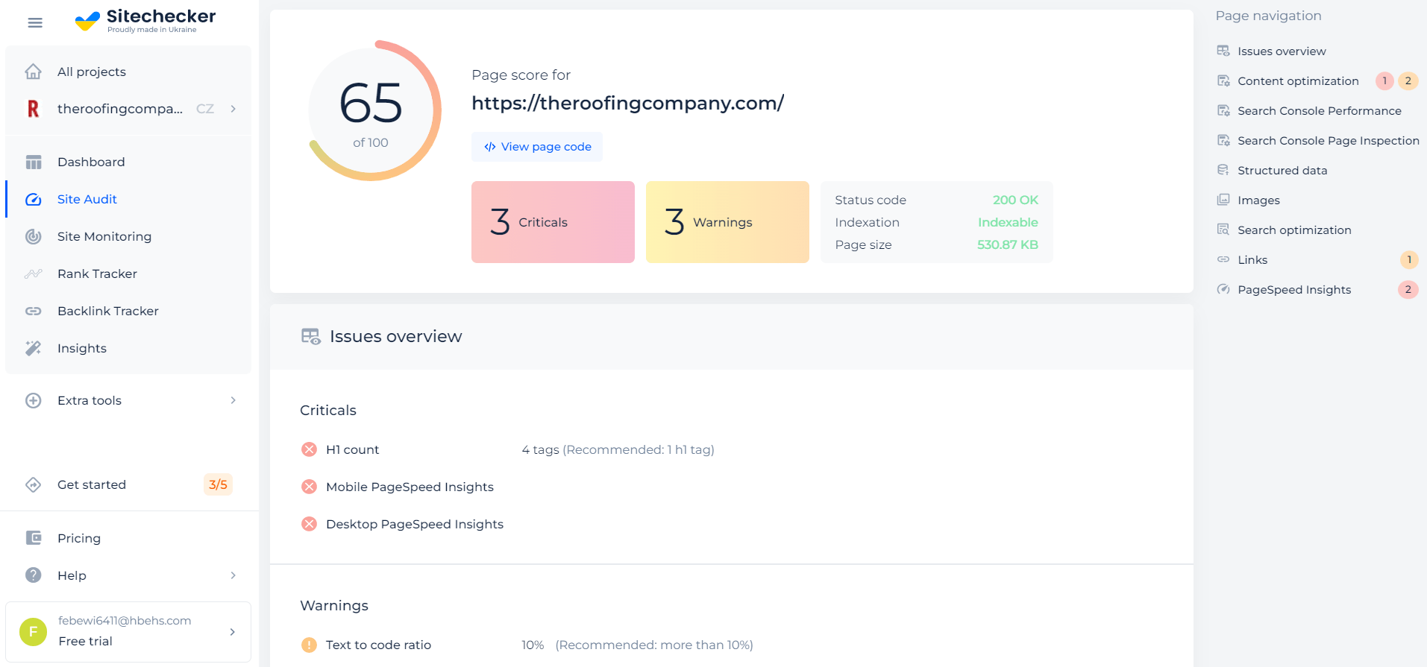Image resolution: width=1427 pixels, height=667 pixels.
Task: Jump to PageSpeed Insights section
Action: 1294,289
